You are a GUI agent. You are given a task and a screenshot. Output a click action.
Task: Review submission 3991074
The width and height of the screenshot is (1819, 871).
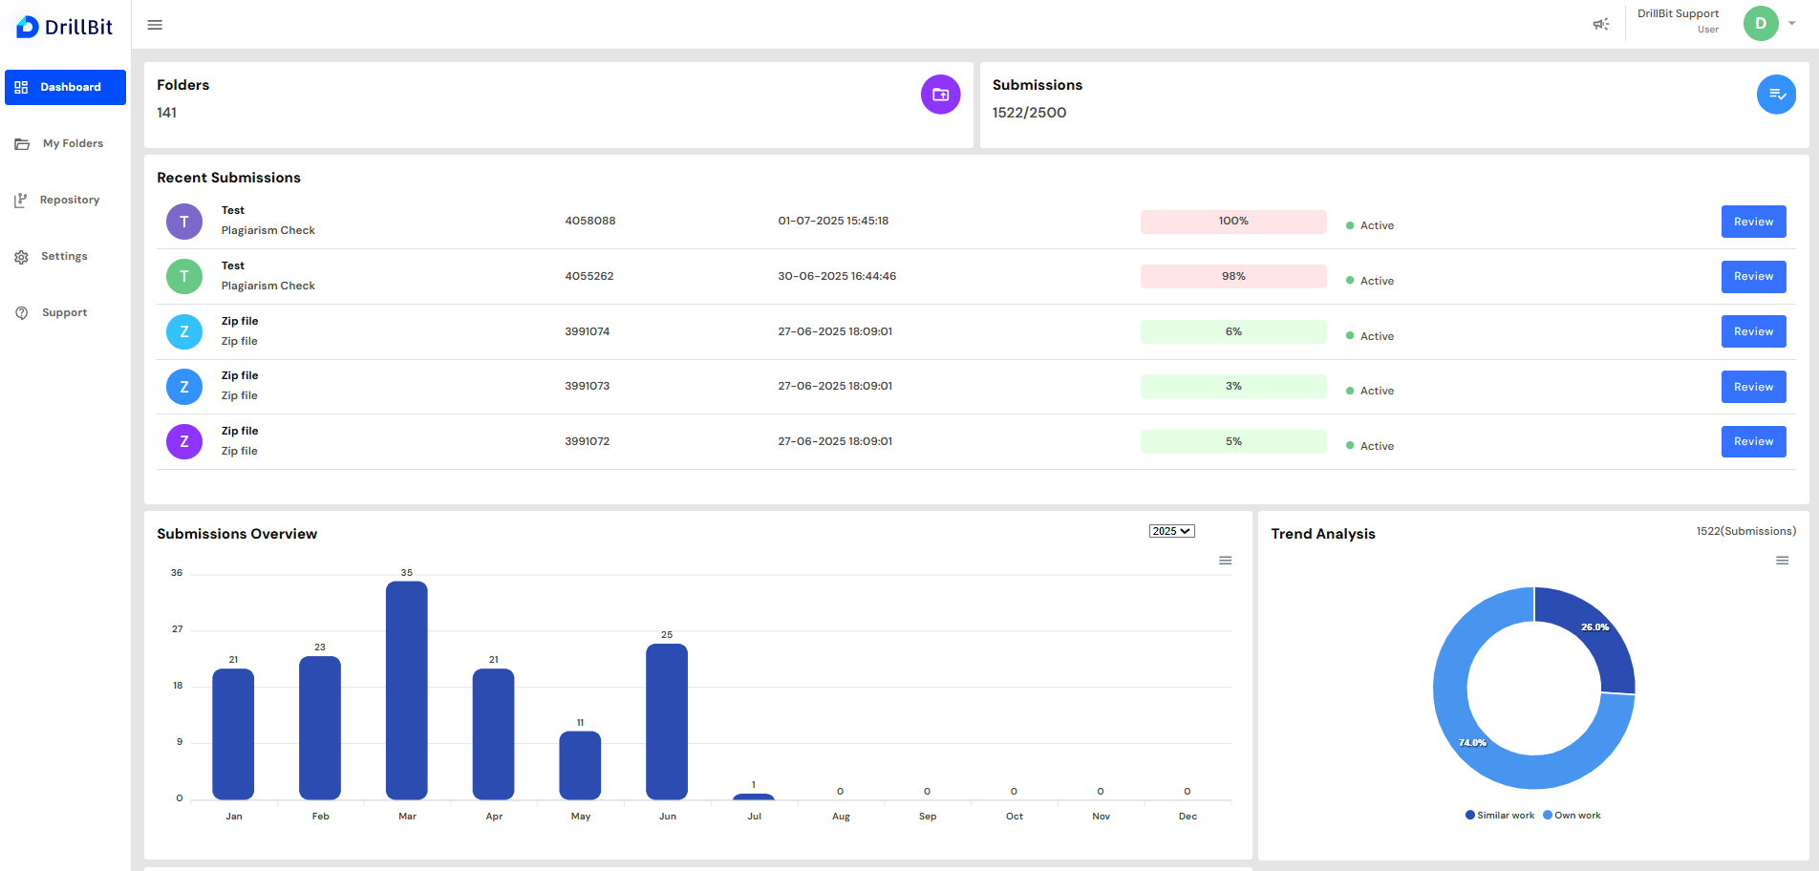tap(1754, 331)
